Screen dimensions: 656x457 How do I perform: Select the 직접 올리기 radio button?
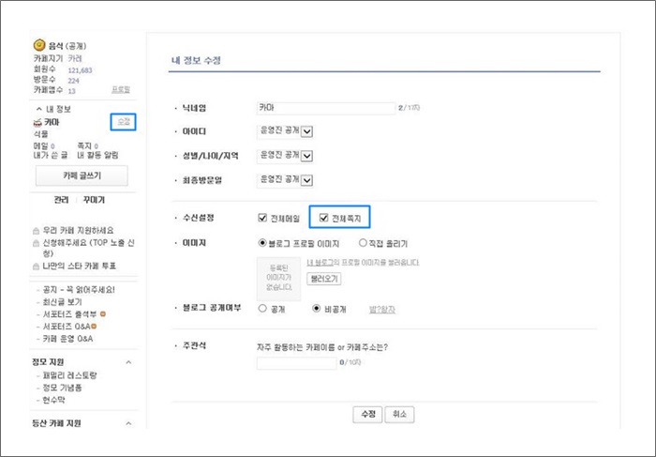363,242
